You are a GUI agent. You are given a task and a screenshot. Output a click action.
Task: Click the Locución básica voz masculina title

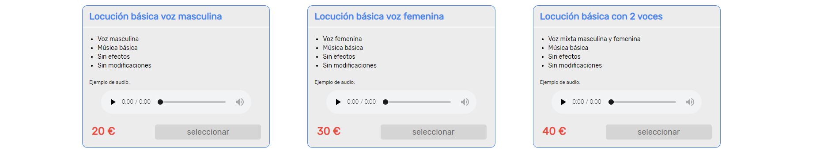[155, 16]
